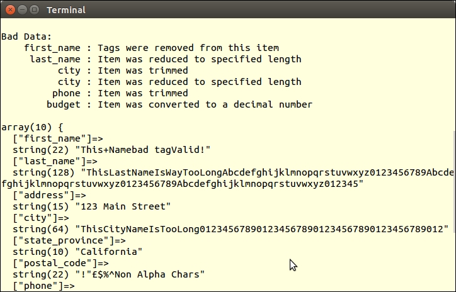Click the "123 Main Street" value
456x292 pixels.
pyautogui.click(x=123, y=206)
